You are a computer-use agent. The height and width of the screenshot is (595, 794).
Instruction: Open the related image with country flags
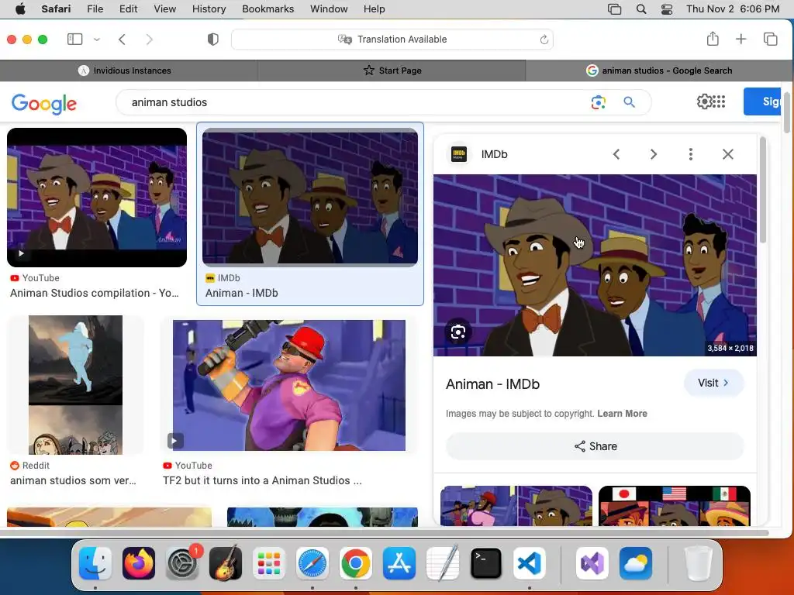point(674,505)
